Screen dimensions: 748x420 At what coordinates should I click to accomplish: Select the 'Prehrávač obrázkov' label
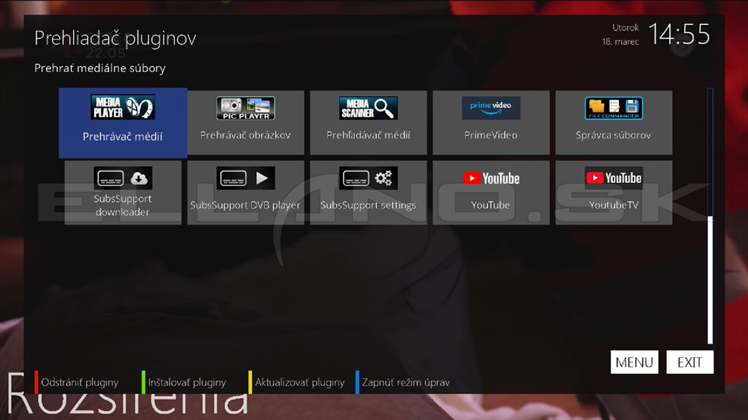point(245,135)
